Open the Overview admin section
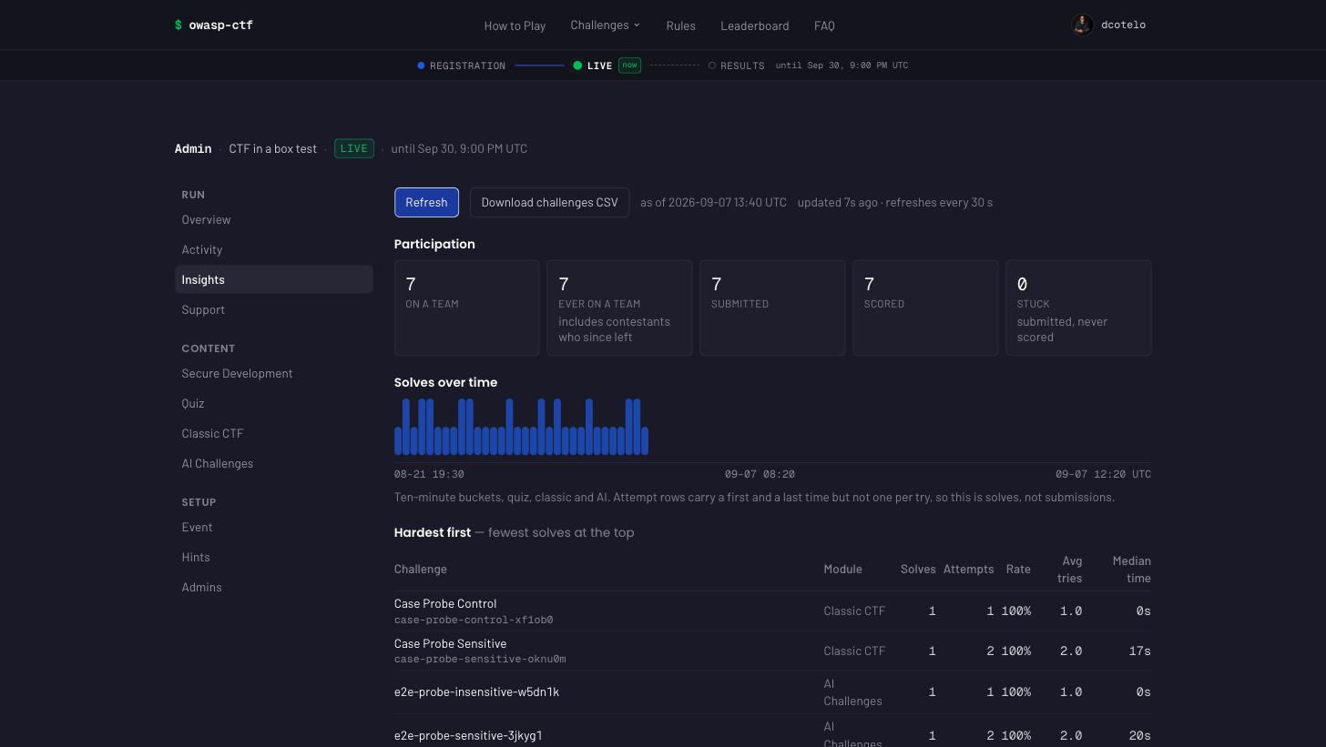Viewport: 1326px width, 747px height. coord(274,219)
